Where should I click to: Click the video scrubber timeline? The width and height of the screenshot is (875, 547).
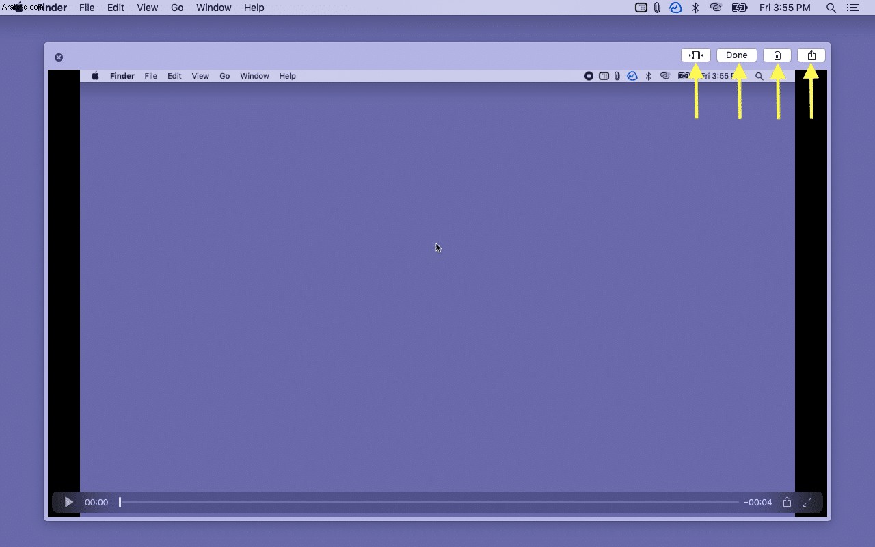(x=429, y=502)
